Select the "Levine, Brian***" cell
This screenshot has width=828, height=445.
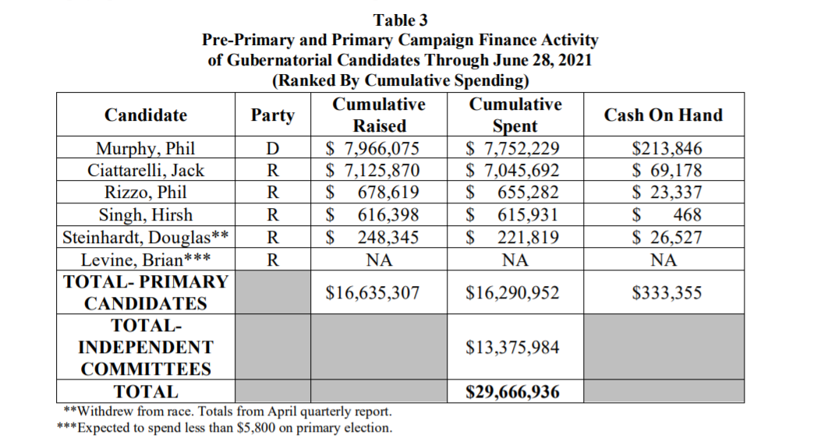(146, 260)
